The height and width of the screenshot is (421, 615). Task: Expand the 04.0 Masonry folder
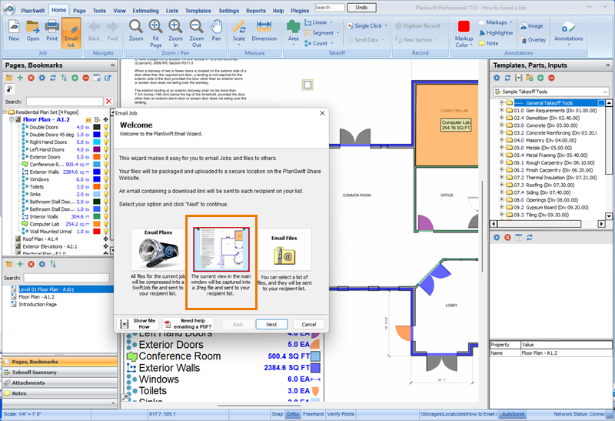tap(502, 140)
